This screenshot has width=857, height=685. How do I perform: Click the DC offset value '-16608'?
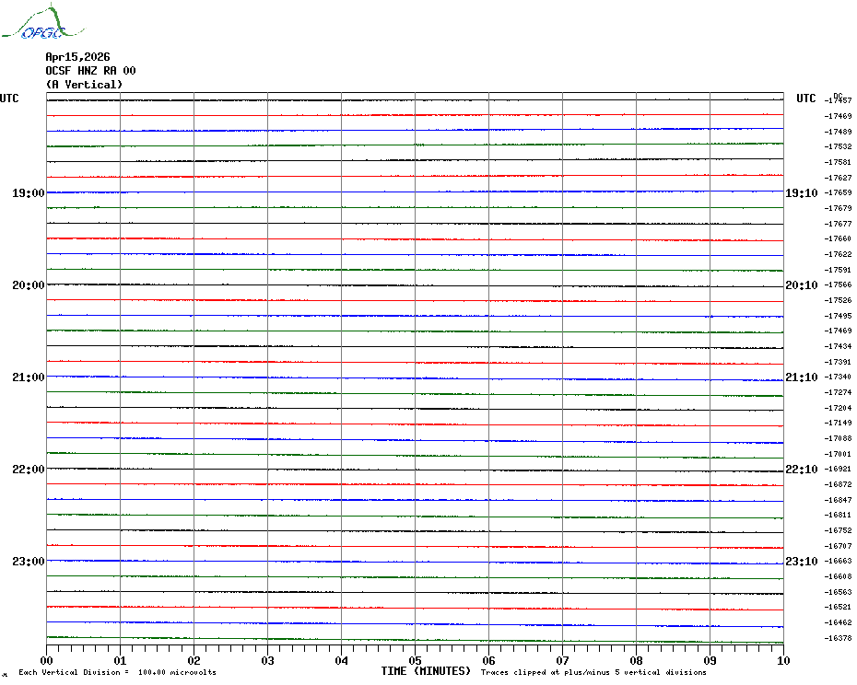coord(839,576)
